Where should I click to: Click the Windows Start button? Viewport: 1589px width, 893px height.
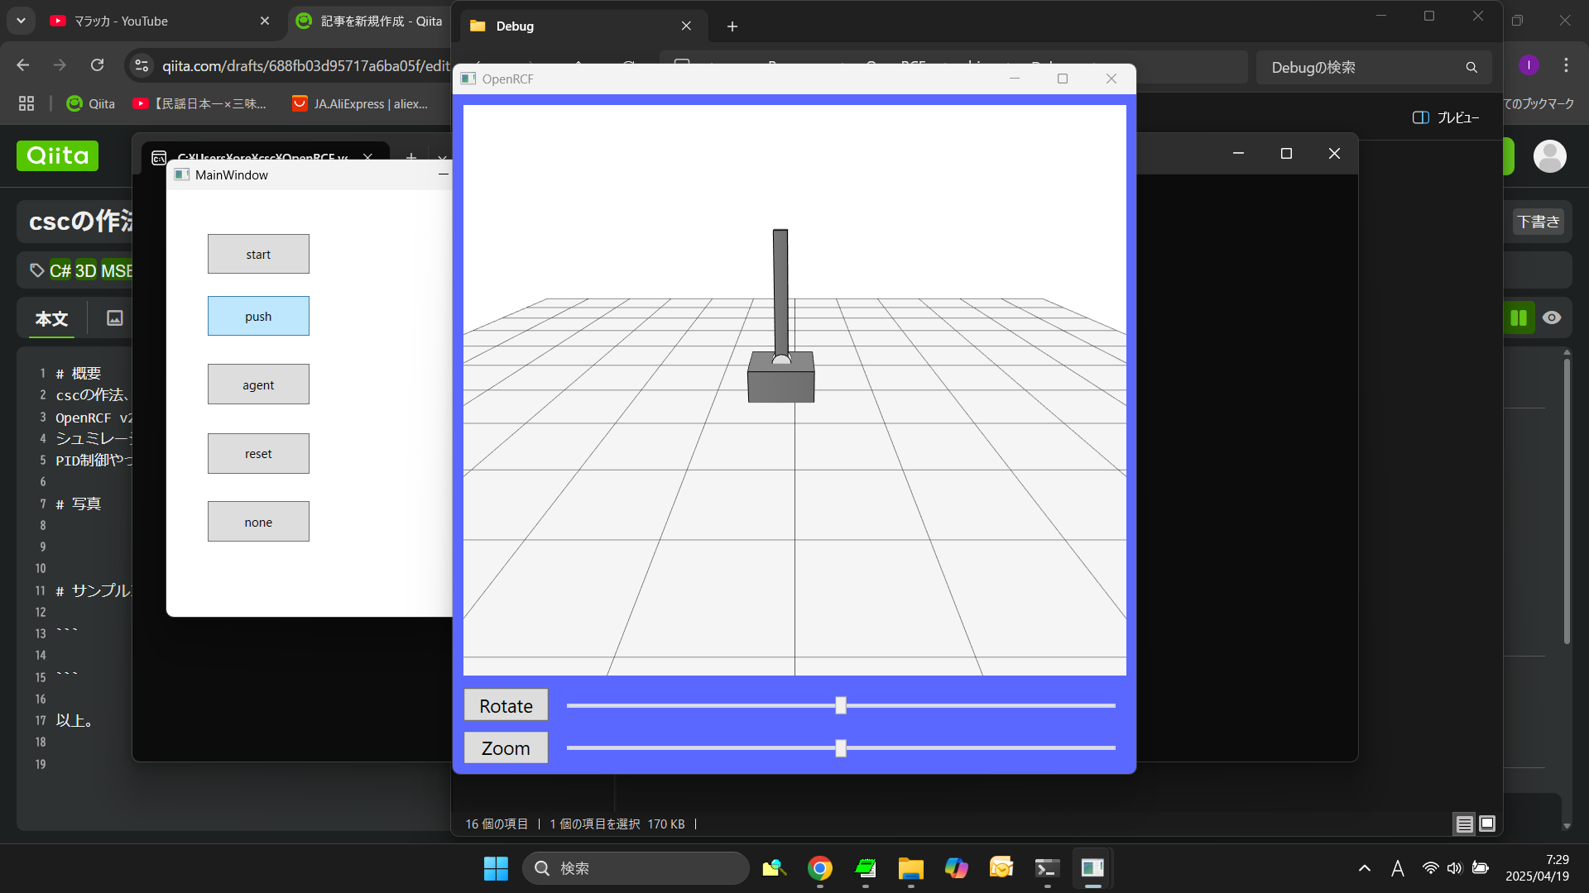coord(496,868)
